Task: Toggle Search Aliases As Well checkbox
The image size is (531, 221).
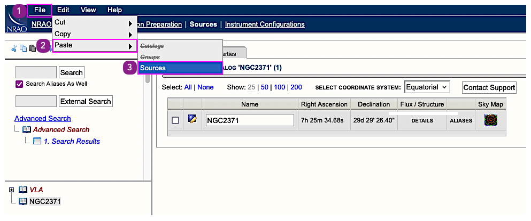Action: [x=20, y=84]
